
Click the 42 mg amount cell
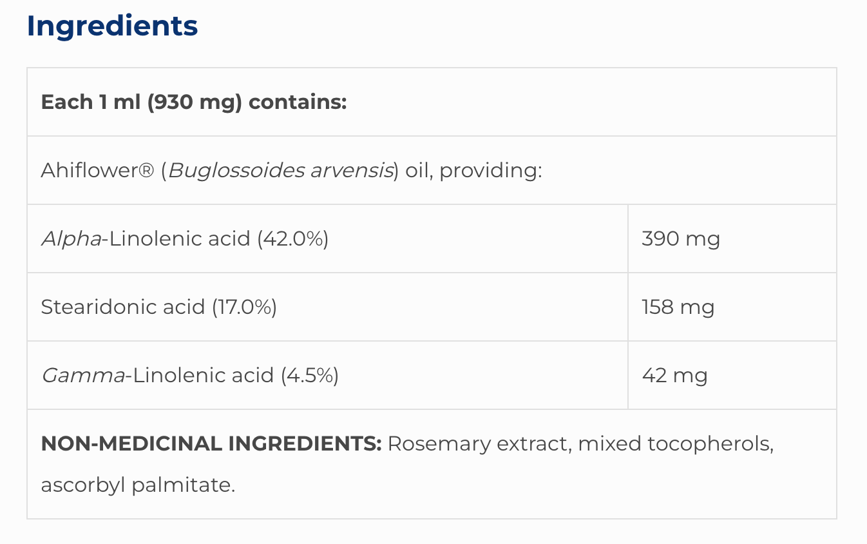click(x=674, y=375)
